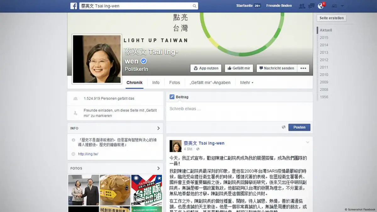377x212 pixels.
Task: Expand the FOTOS section arrow
Action: point(158,168)
